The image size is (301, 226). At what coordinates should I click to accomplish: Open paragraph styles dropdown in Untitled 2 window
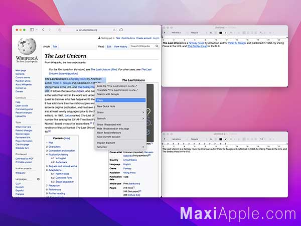pyautogui.click(x=165, y=139)
